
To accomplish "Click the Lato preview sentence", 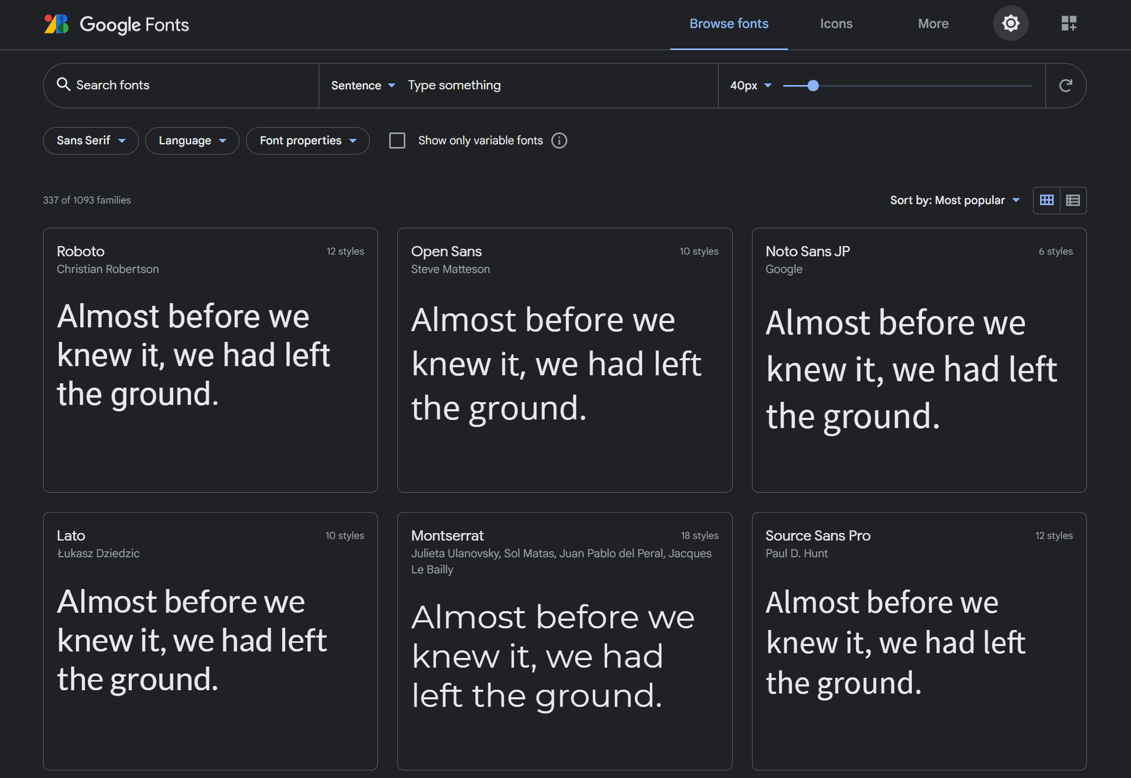I will (192, 640).
